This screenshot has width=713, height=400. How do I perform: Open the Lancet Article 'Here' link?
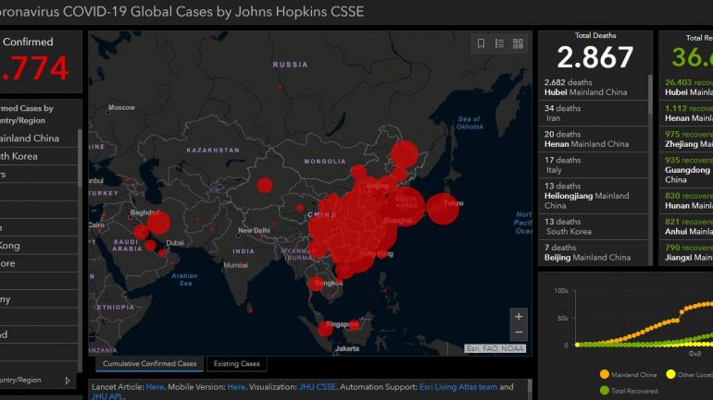(x=155, y=387)
